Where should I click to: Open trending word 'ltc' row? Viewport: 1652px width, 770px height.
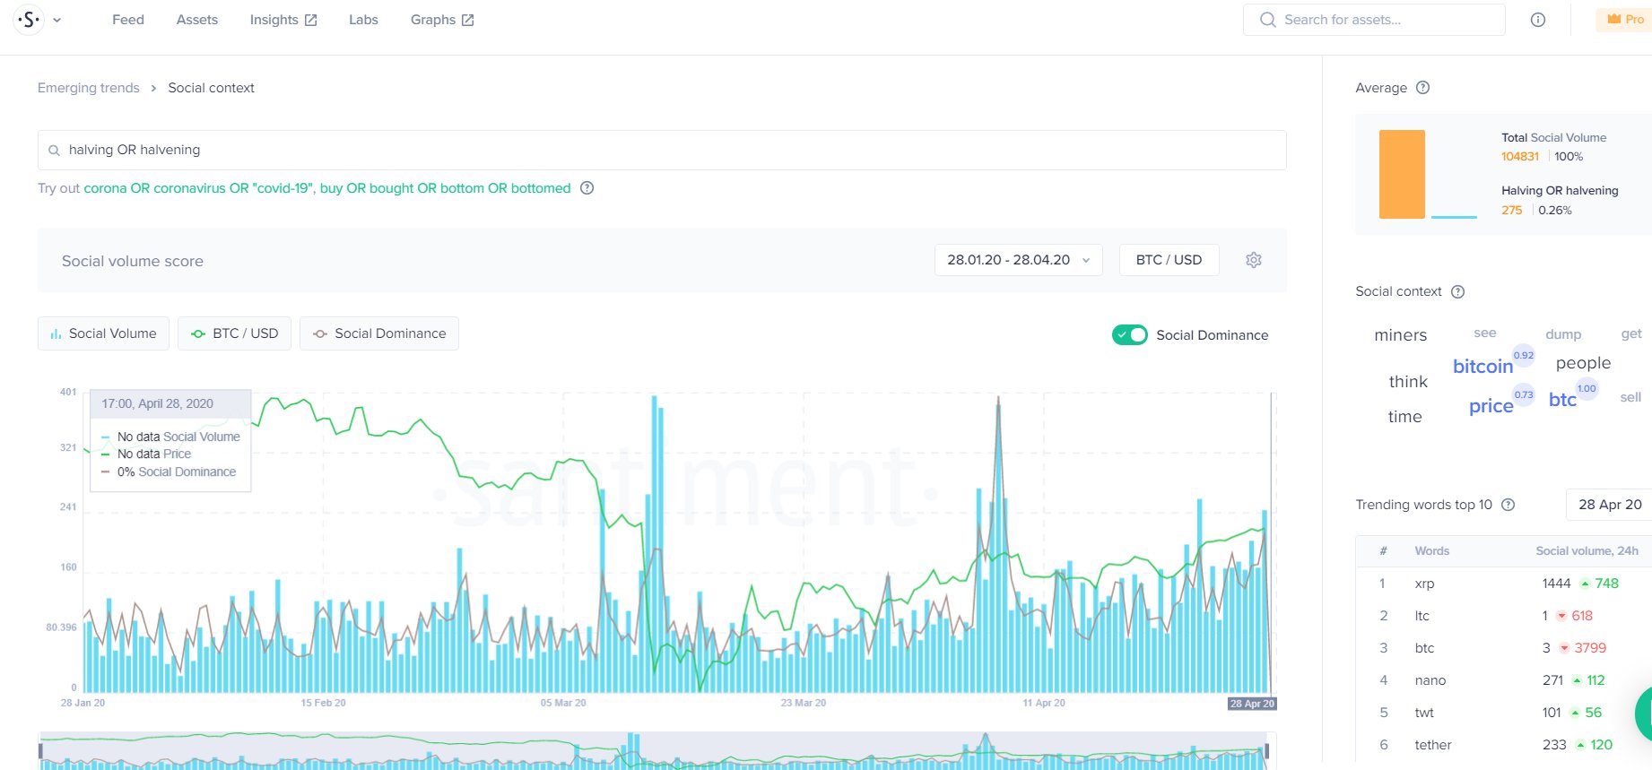pyautogui.click(x=1504, y=616)
